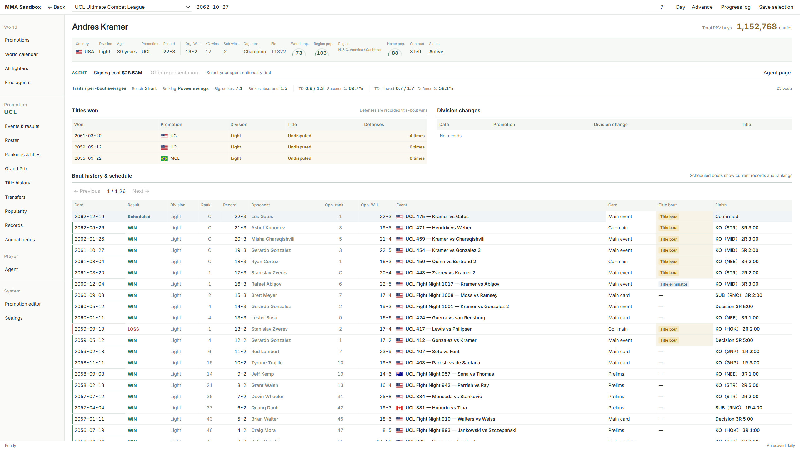This screenshot has height=450, width=800.
Task: Open event UCL 475 — Kramer vs Gates
Action: [x=437, y=217]
